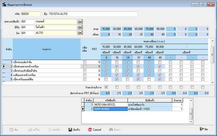Click the parts list scroll-down arrow
This screenshot has height=136, width=217.
(x=191, y=122)
